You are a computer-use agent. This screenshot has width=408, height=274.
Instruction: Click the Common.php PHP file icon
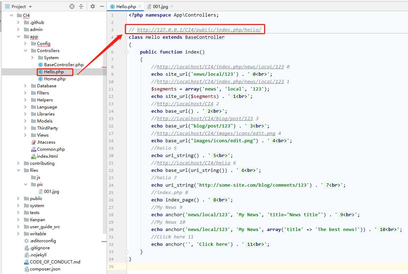[x=34, y=149]
